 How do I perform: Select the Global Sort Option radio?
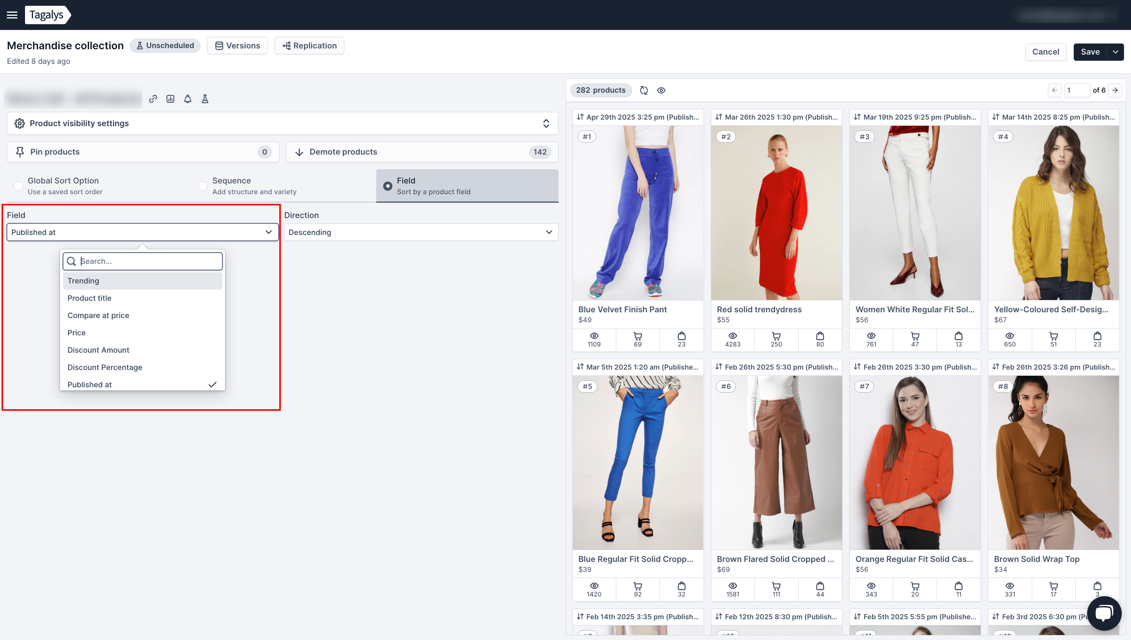18,186
